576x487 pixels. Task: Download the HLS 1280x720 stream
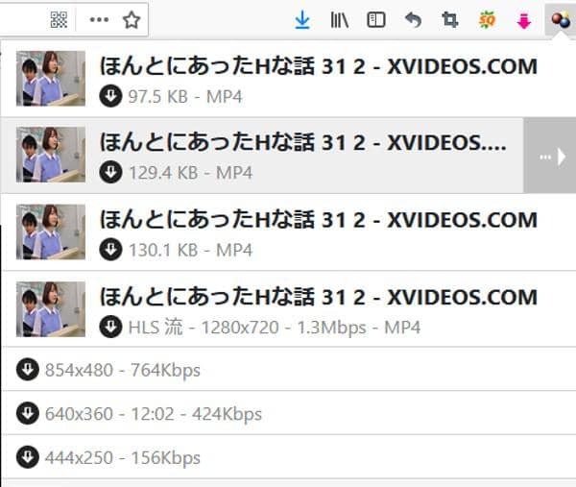(x=110, y=327)
